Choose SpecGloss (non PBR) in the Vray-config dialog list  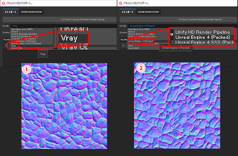pos(22,29)
